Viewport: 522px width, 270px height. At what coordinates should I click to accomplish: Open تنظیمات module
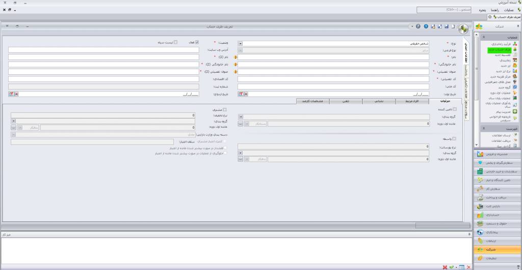point(498,258)
